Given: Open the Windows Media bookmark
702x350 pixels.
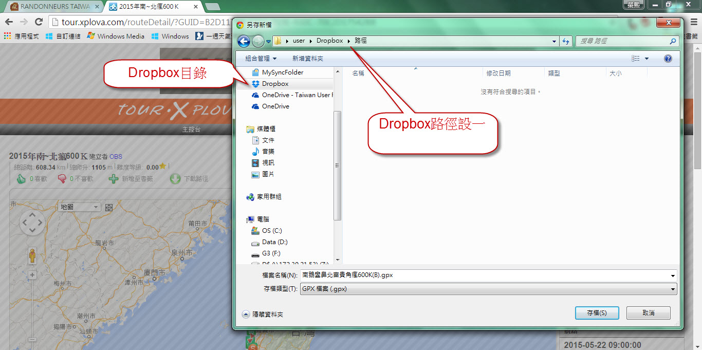Looking at the screenshot, I should pos(116,36).
